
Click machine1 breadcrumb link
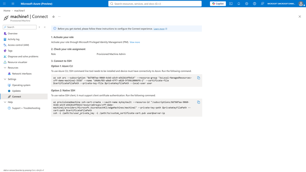point(20,10)
